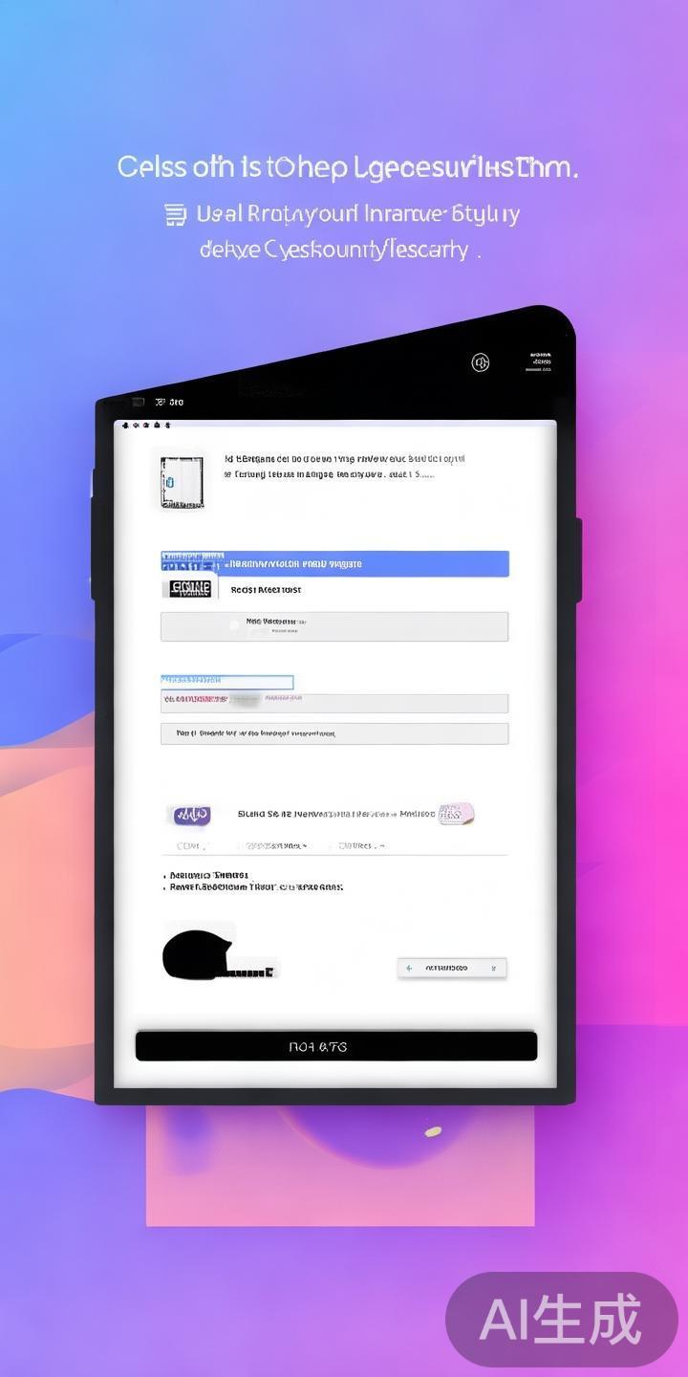688x1377 pixels.
Task: Click the lowest gray text field in the form
Action: [x=334, y=733]
